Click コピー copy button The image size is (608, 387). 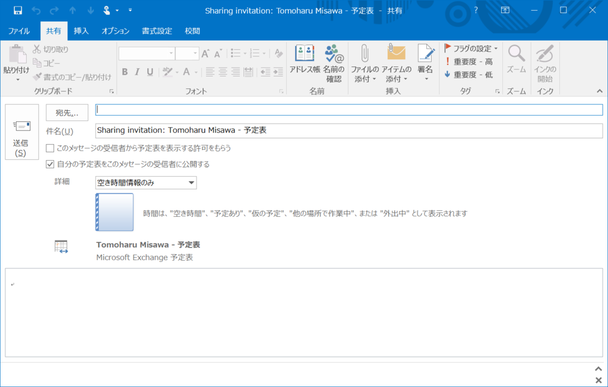(x=46, y=63)
